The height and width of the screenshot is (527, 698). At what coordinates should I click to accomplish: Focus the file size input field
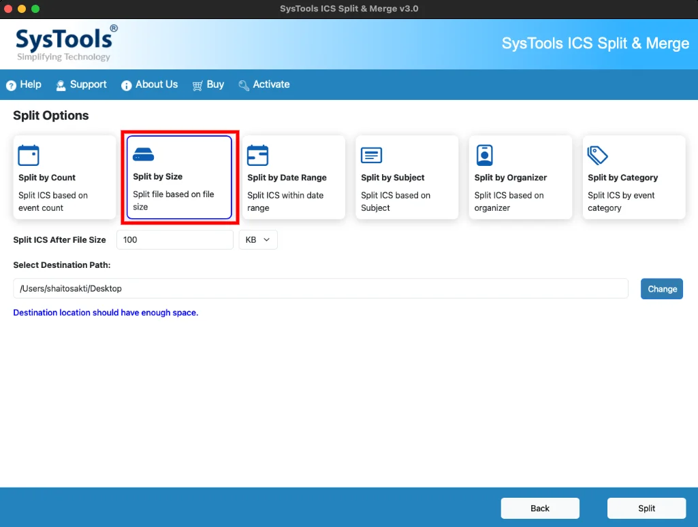click(175, 239)
